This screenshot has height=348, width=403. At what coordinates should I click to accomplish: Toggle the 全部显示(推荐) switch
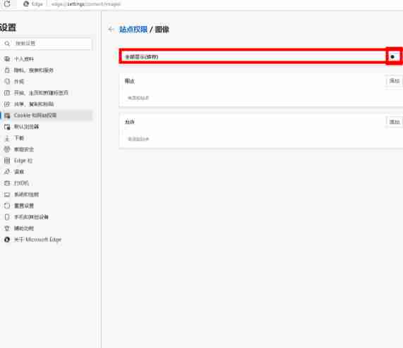pyautogui.click(x=394, y=56)
